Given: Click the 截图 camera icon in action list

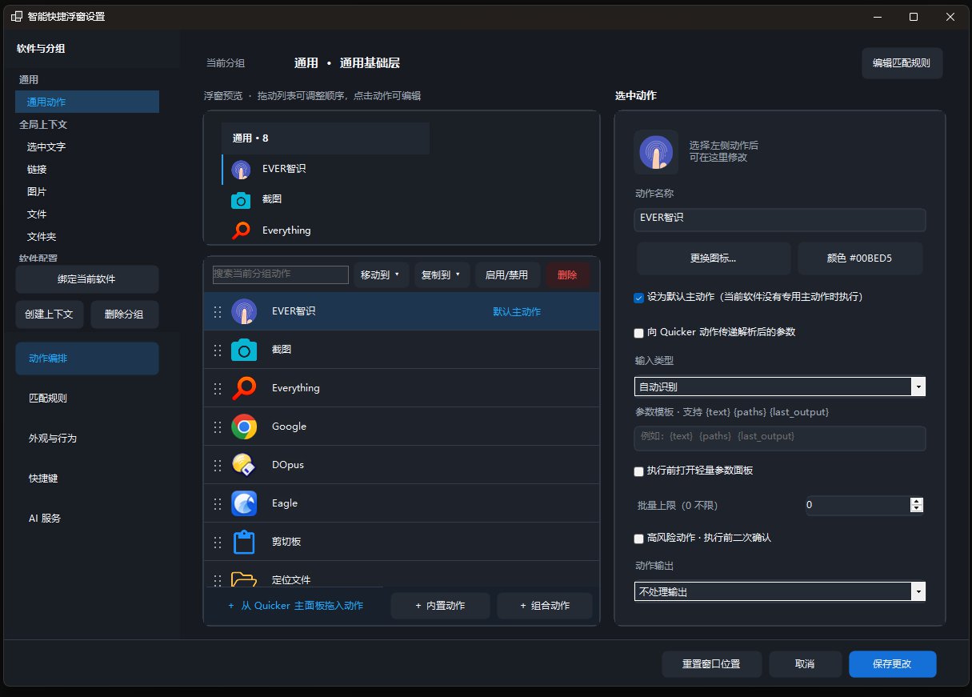Looking at the screenshot, I should pyautogui.click(x=244, y=350).
